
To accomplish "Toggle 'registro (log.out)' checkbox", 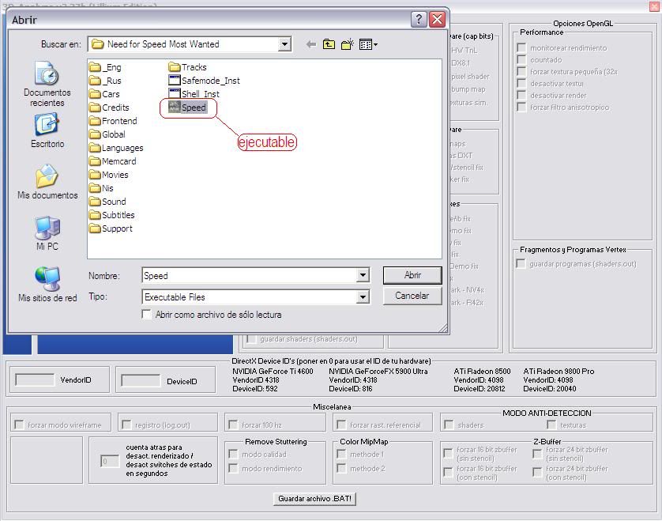I will pos(126,425).
